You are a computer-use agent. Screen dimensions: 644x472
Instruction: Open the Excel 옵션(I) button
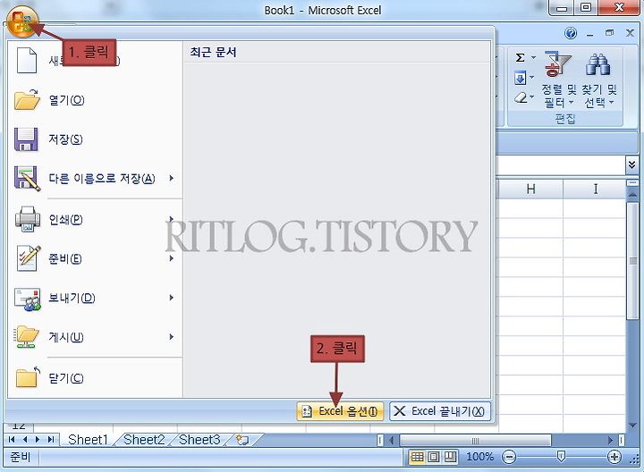[x=340, y=411]
